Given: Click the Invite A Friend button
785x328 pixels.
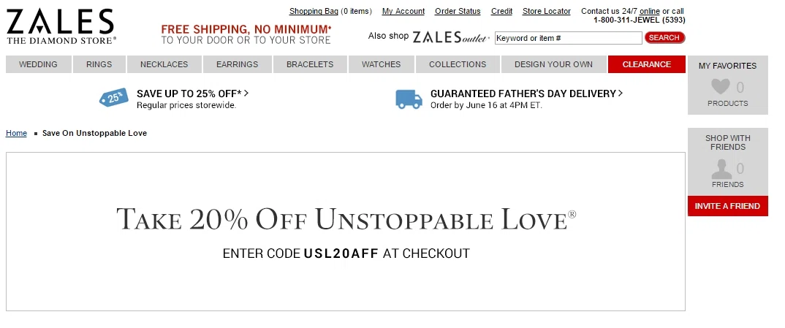Looking at the screenshot, I should click(x=727, y=206).
